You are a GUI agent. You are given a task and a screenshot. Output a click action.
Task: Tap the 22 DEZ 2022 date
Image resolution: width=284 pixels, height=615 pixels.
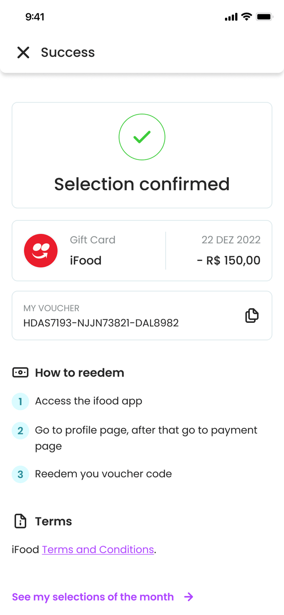[231, 240]
